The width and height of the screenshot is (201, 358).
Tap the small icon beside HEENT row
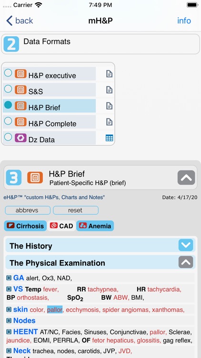point(9,332)
